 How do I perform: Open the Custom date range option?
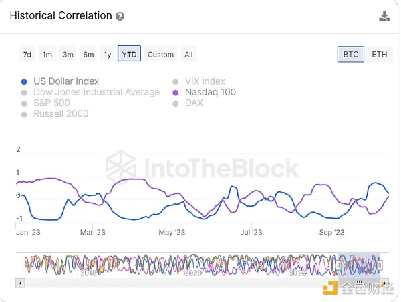[160, 54]
